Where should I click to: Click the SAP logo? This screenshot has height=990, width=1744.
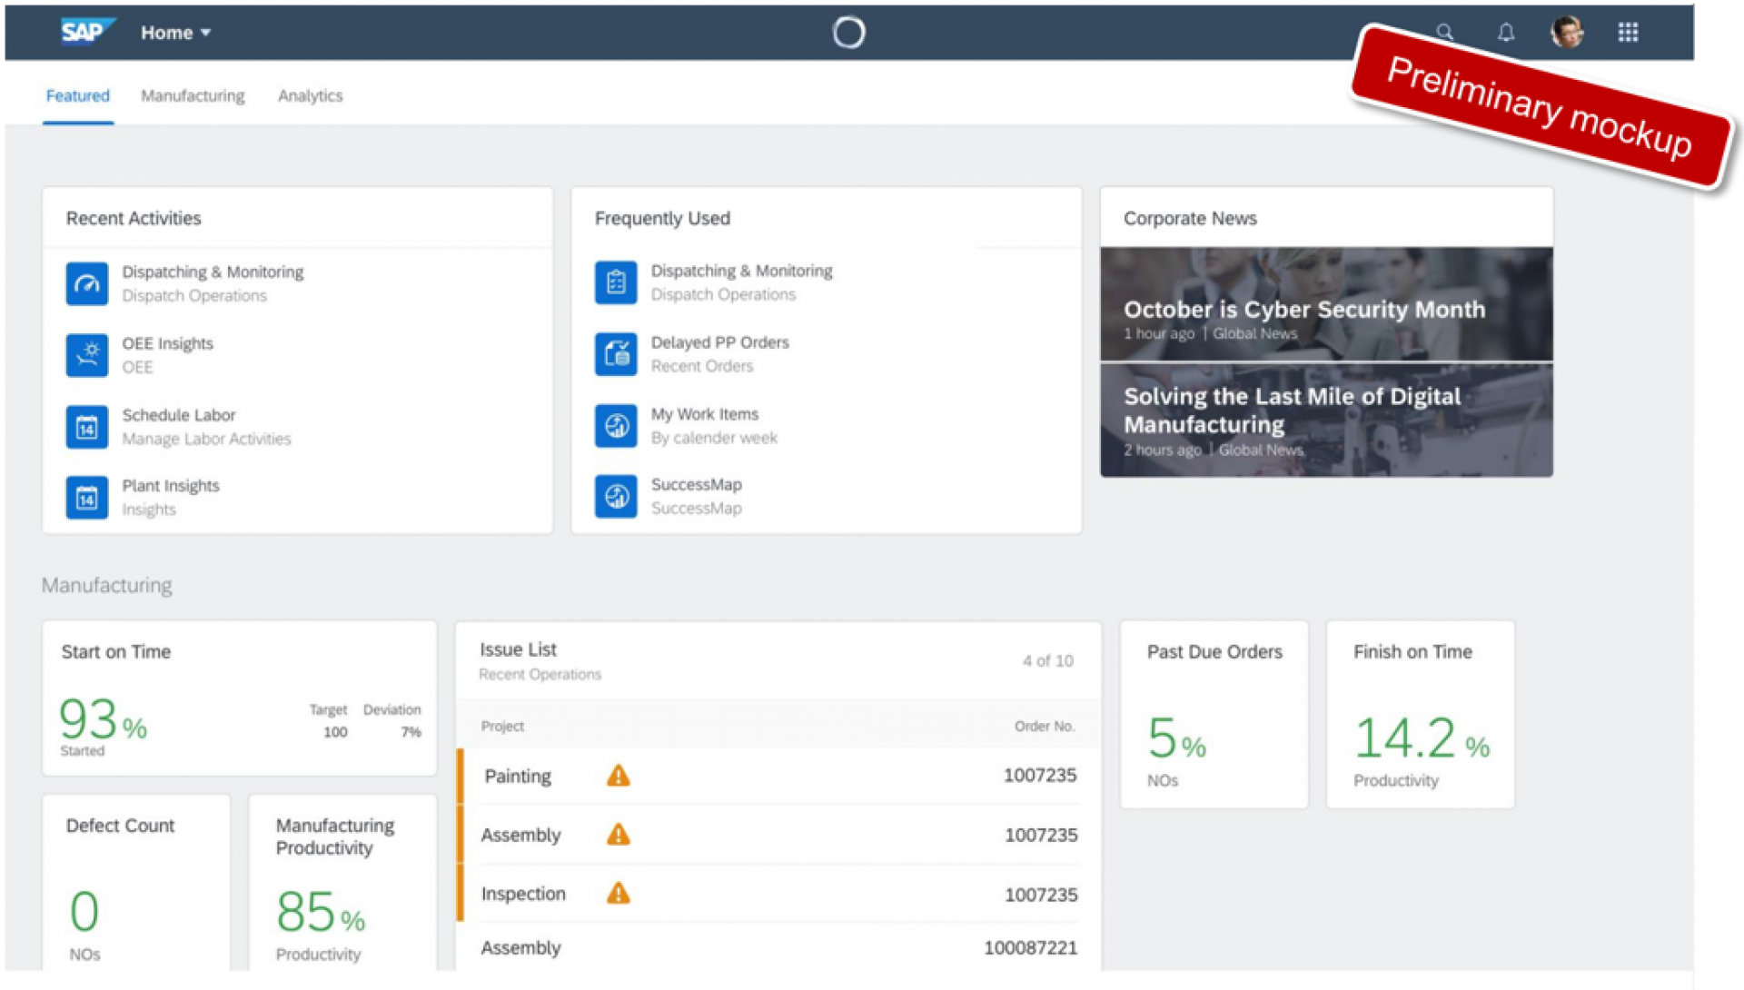point(84,32)
